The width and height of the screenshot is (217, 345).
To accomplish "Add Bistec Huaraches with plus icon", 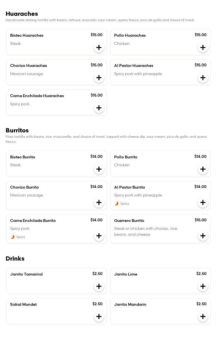I will [x=99, y=47].
